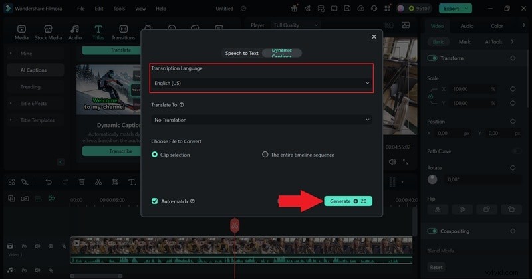Viewport: 532px width, 279px height.
Task: Expand Title Effects category
Action: coord(11,104)
